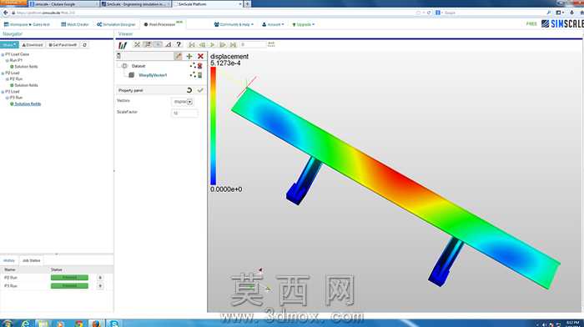Click the Get ParaView button
Viewport: 584px width, 327px height.
(63, 45)
